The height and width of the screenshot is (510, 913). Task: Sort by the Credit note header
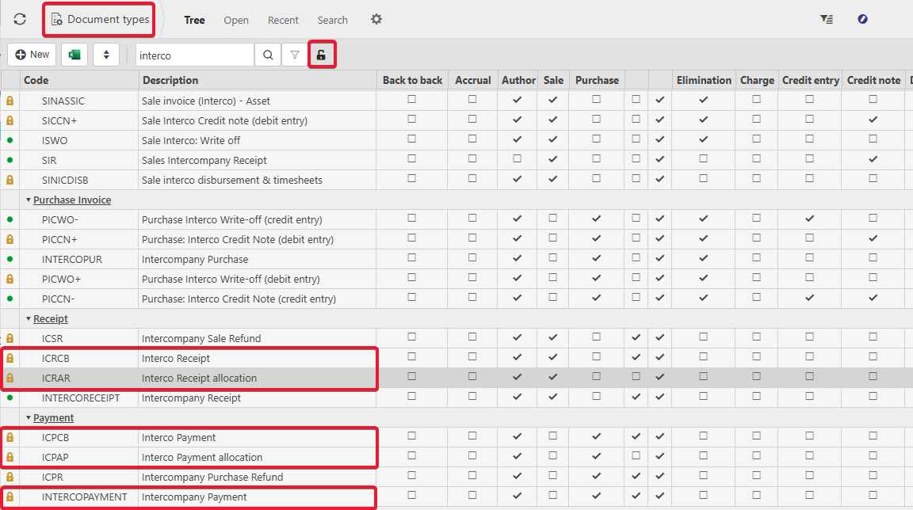point(873,80)
